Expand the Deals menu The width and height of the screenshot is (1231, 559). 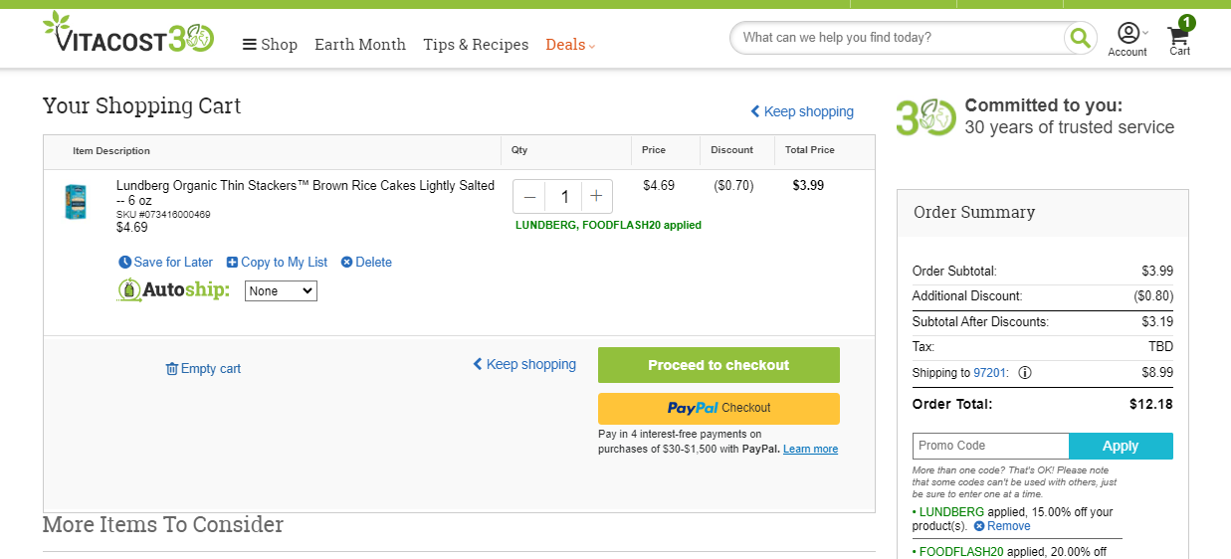click(x=570, y=45)
